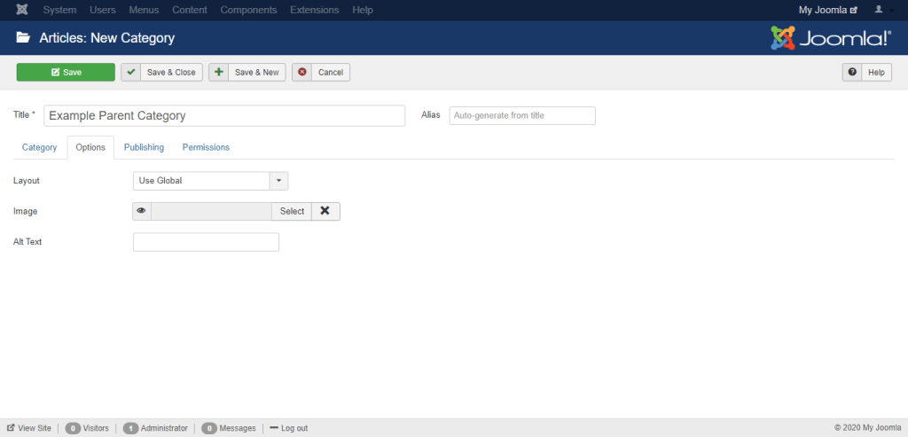Click the Save & Close button label
This screenshot has height=437, width=908.
171,73
